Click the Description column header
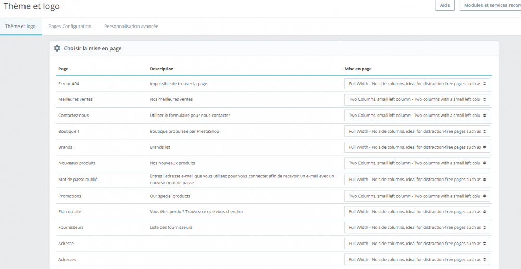Screen dimensions: 521x269 [x=162, y=69]
